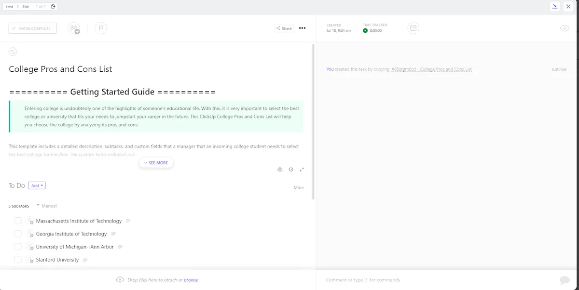Open the Add dropdown next to To Do
Image resolution: width=579 pixels, height=290 pixels.
tap(37, 185)
